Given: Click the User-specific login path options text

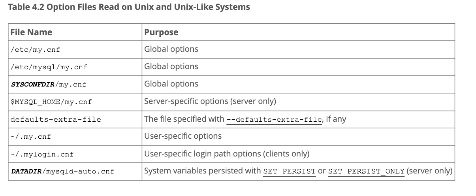Looking at the screenshot, I should pos(227,154).
